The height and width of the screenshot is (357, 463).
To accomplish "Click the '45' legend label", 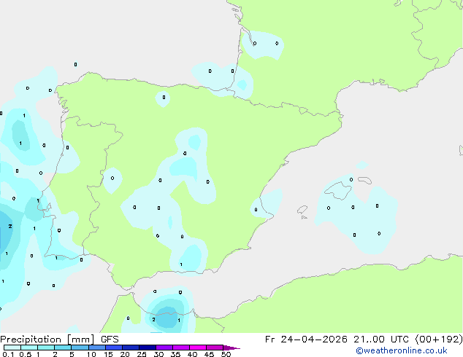I will pos(209,354).
